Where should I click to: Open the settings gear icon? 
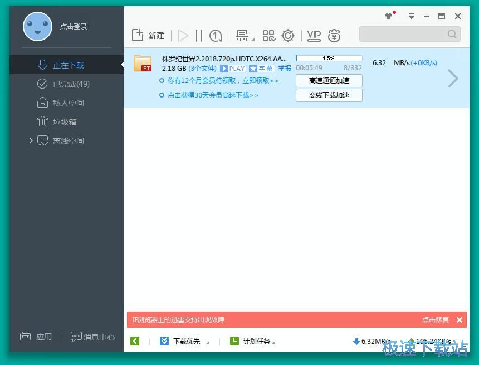click(288, 36)
